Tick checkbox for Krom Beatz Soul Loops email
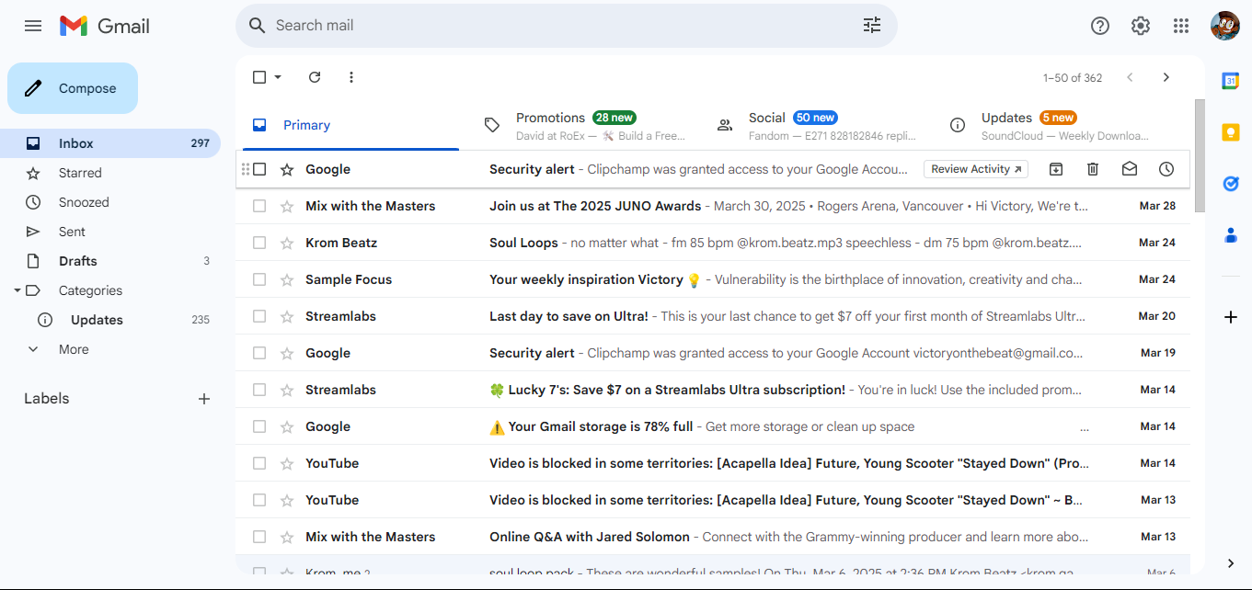The height and width of the screenshot is (590, 1252). pyautogui.click(x=259, y=243)
